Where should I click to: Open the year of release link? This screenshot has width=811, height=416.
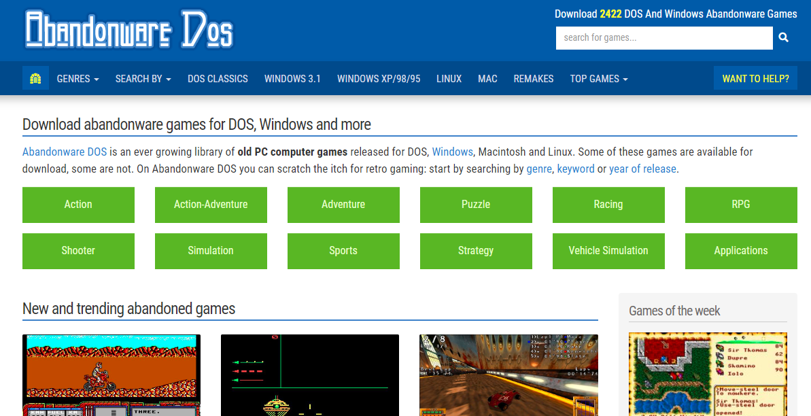tap(642, 169)
